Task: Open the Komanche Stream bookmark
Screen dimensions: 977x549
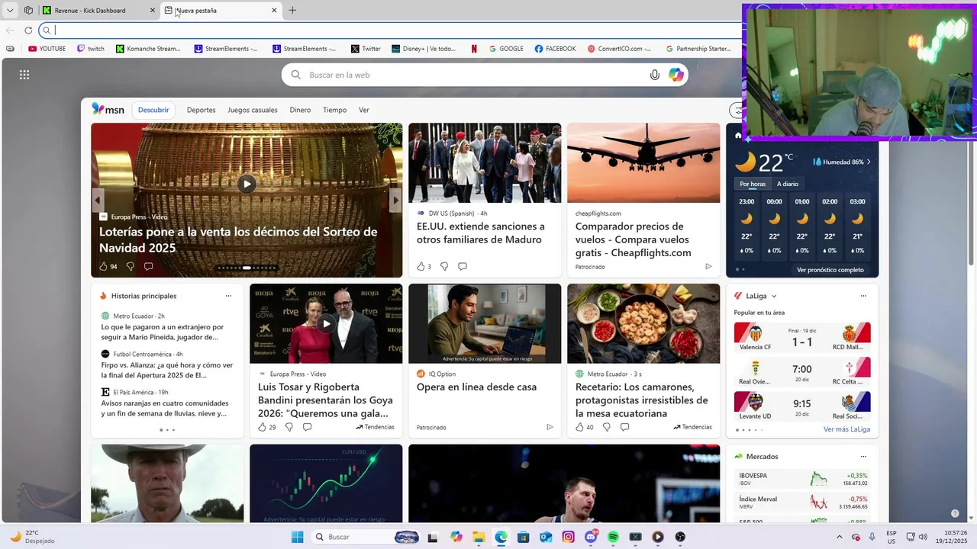Action: [x=148, y=49]
